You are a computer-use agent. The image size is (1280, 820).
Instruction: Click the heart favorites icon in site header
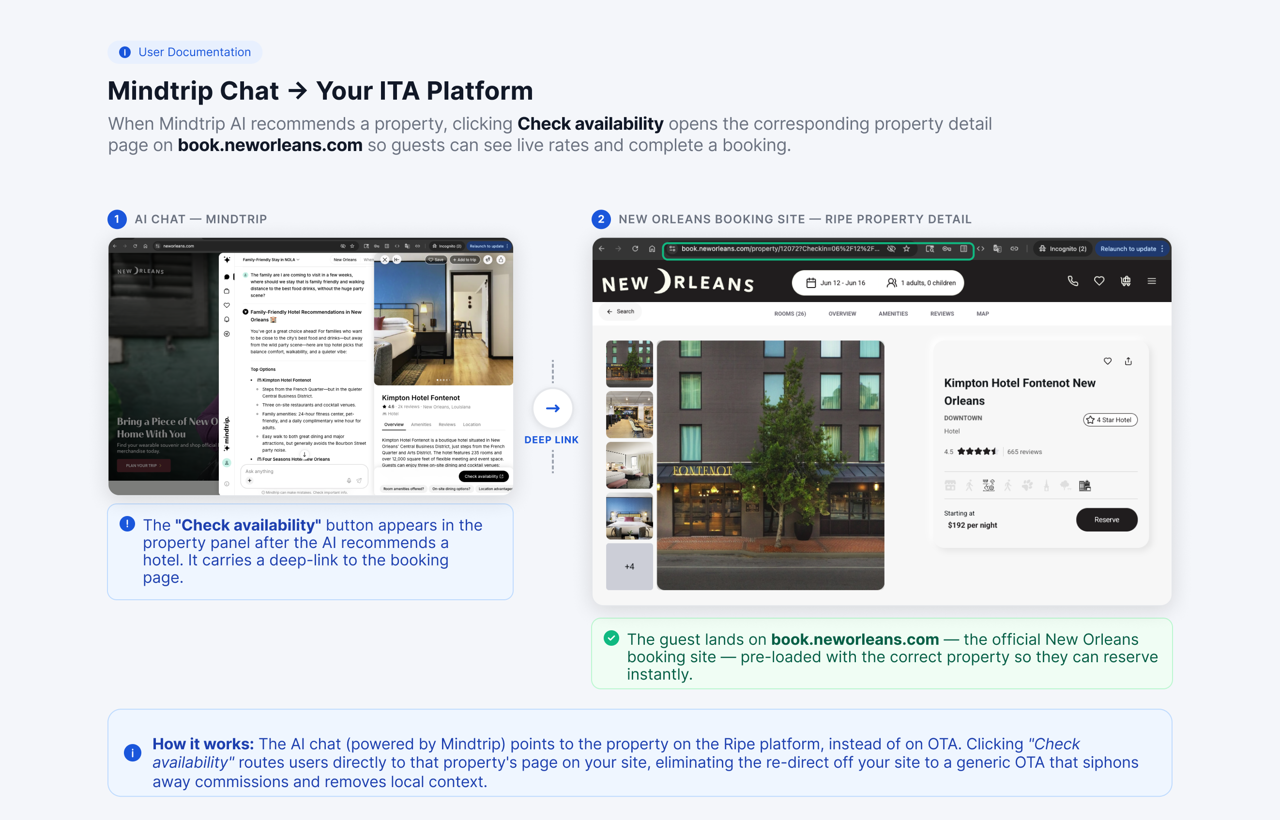(1099, 281)
